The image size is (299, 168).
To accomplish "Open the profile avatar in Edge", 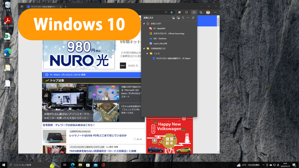I will (x=208, y=12).
